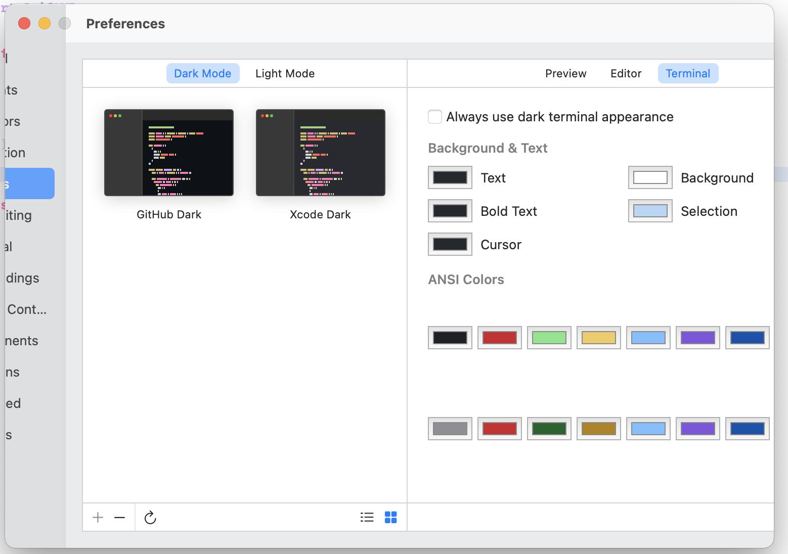Toggle off the dark terminal appearance checkbox

coord(434,117)
